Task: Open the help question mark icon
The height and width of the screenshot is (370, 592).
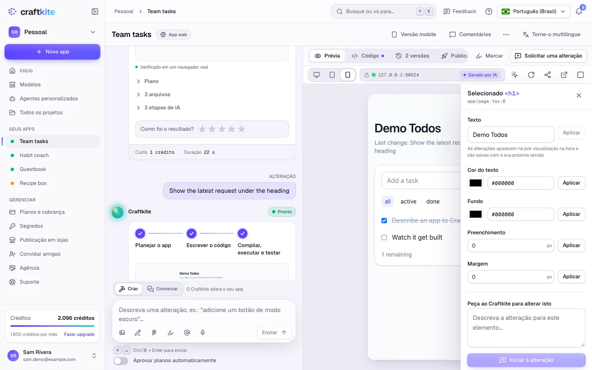Action: click(x=489, y=12)
